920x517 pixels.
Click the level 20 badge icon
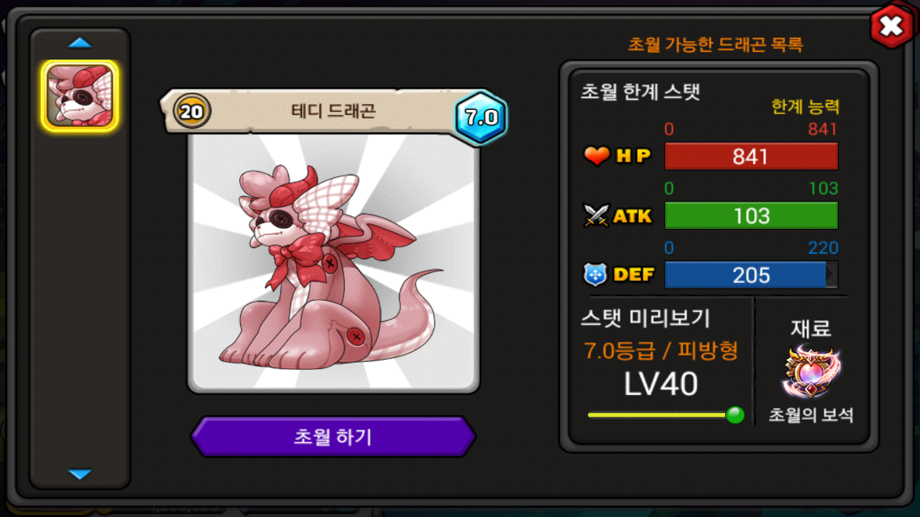(x=192, y=111)
